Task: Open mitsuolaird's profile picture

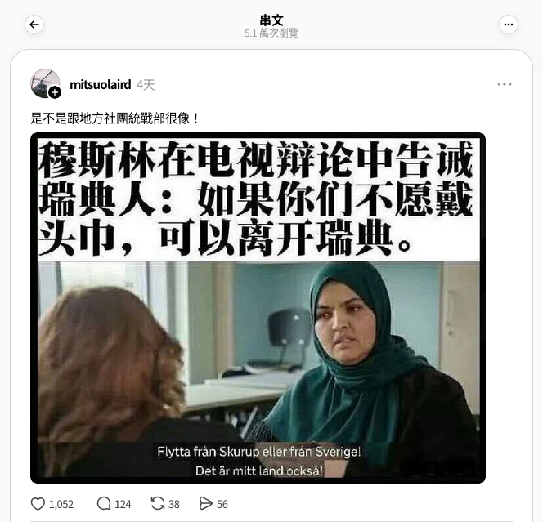Action: pos(45,83)
